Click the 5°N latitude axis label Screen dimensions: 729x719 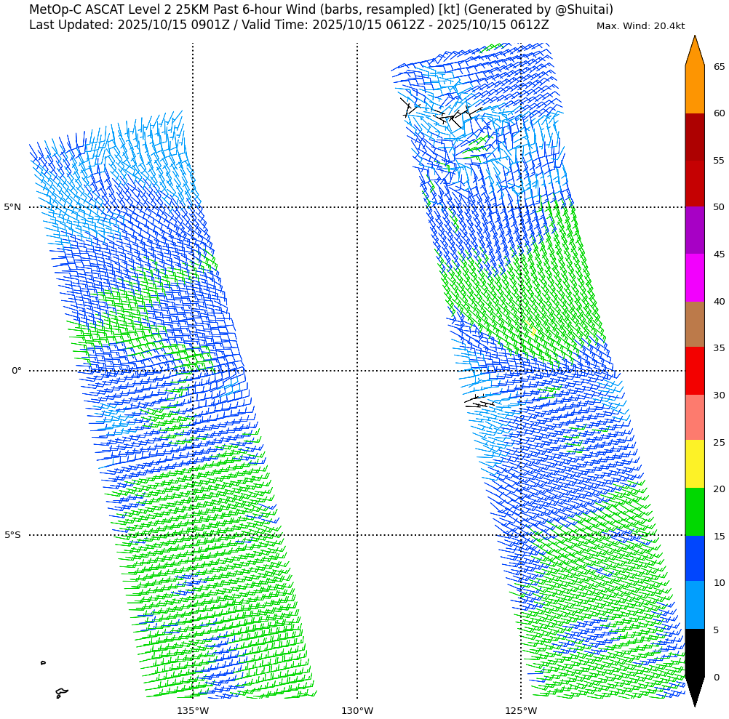tap(12, 207)
